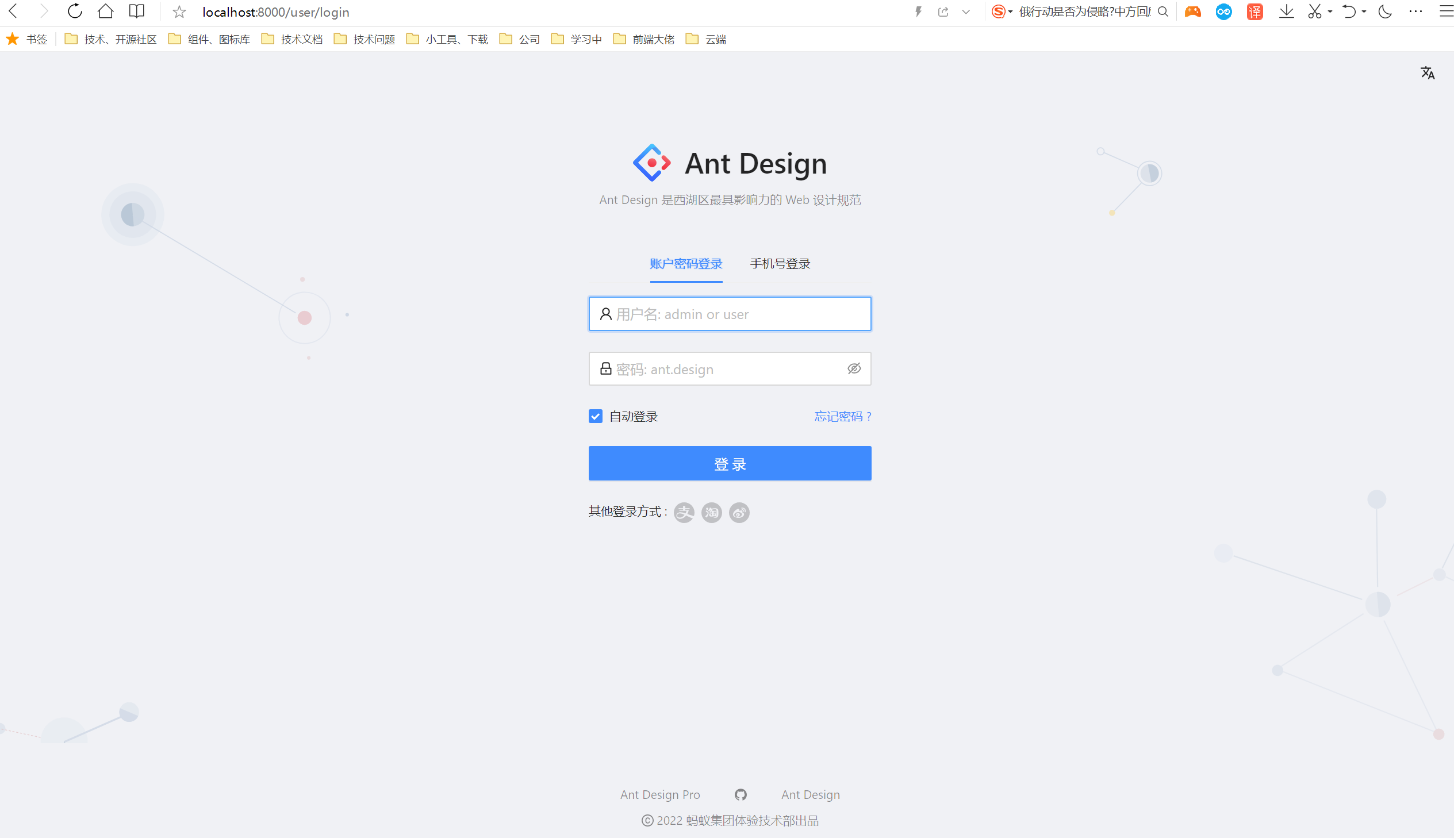
Task: Uncheck the 自动登录 auto-login checkbox
Action: pyautogui.click(x=594, y=416)
